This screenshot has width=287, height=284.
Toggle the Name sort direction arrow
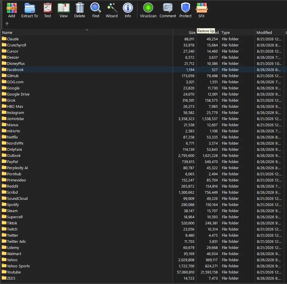point(87,30)
